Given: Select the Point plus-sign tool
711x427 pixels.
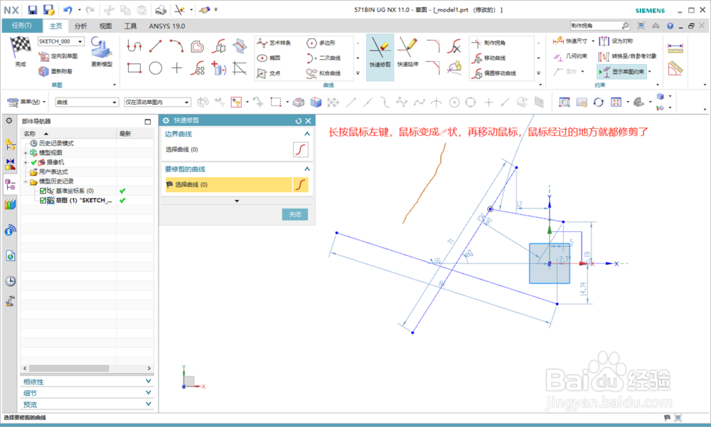Looking at the screenshot, I should pos(176,68).
